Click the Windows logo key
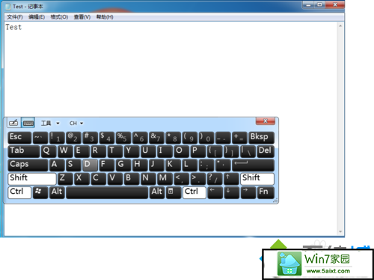The height and width of the screenshot is (280, 374). point(40,192)
